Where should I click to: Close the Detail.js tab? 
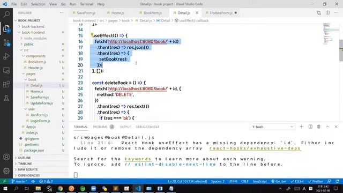[x=197, y=13]
